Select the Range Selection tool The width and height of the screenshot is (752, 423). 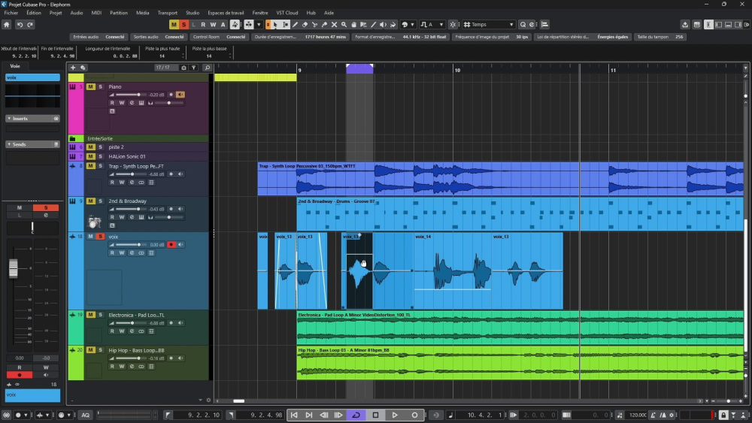point(285,25)
